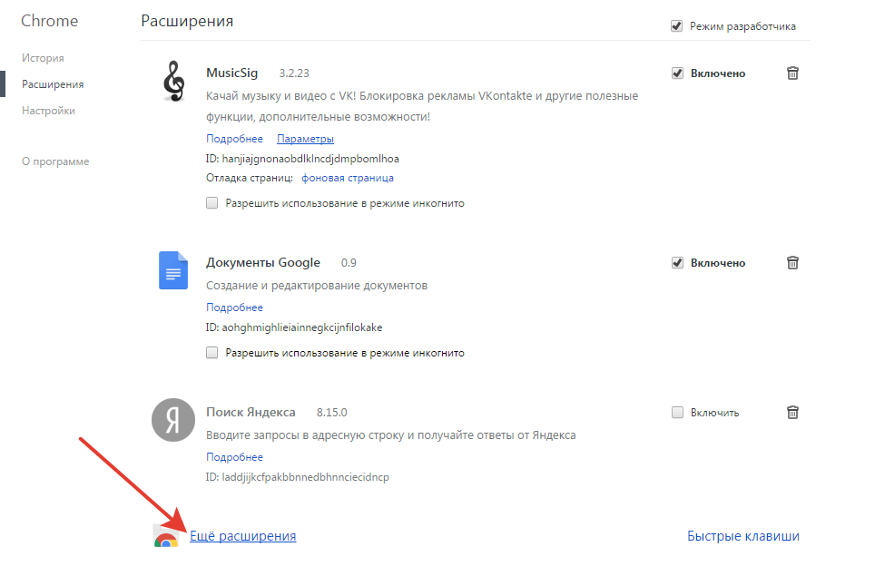Image resolution: width=875 pixels, height=576 pixels.
Task: Open MusicSig Параметры link
Action: pyautogui.click(x=305, y=139)
